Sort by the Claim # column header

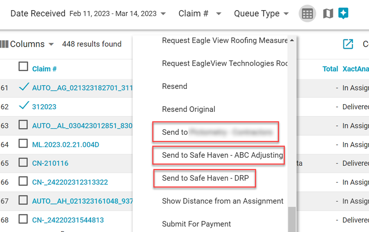coord(44,69)
